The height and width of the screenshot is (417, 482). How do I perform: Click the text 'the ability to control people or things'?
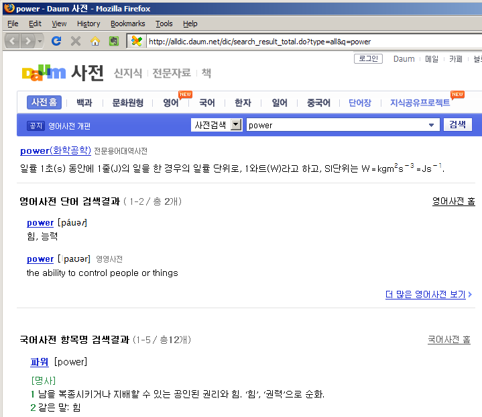pyautogui.click(x=103, y=273)
